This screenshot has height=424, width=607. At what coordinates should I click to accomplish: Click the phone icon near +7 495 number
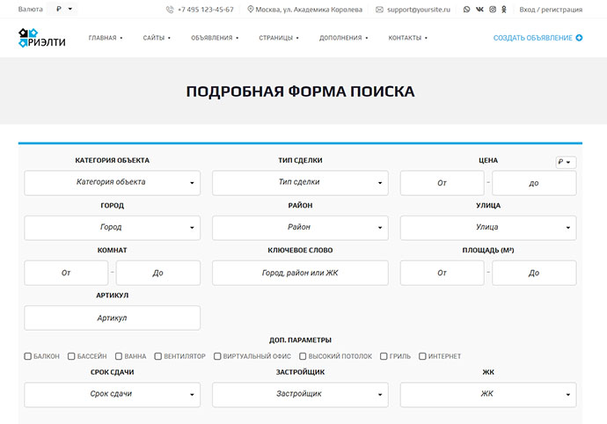tap(170, 10)
